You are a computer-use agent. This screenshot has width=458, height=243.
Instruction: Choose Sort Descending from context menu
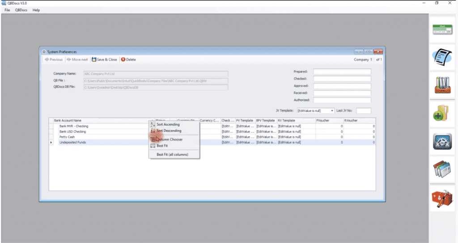coord(174,131)
